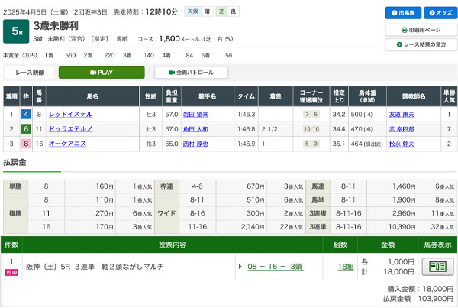
Task: Open trainer 友道 康夫 profile
Action: point(404,115)
